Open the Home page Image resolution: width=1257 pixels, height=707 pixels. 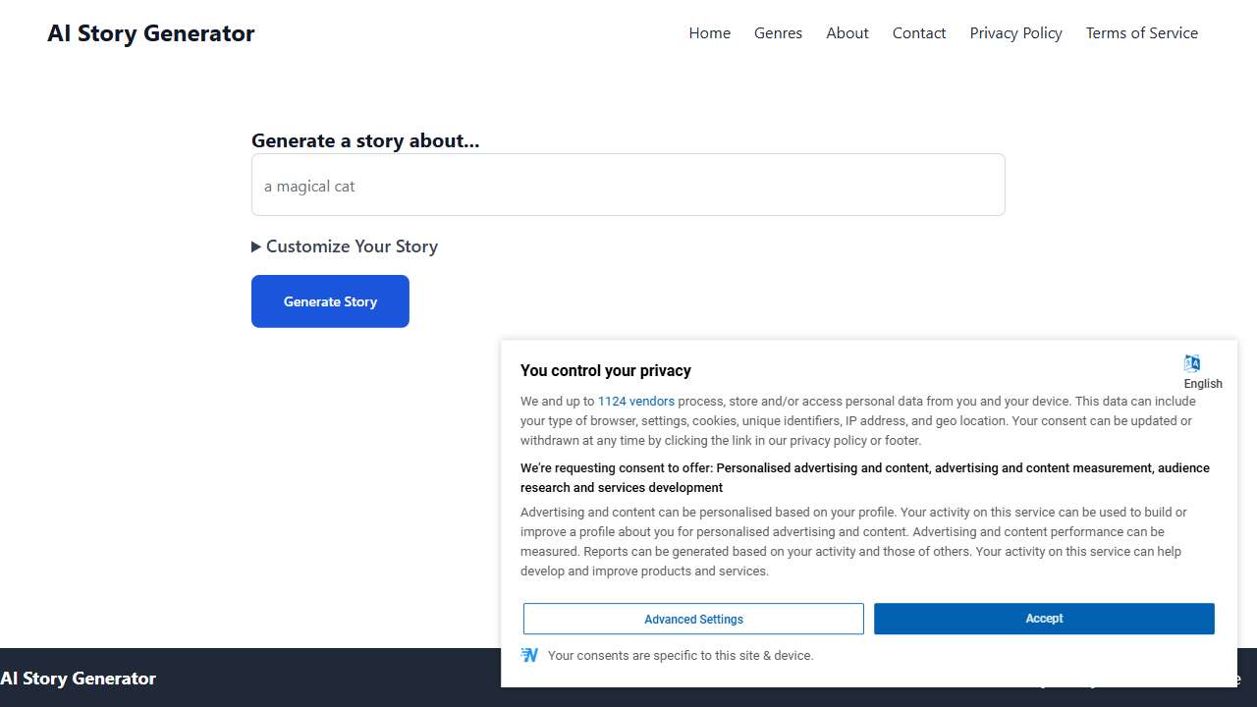pyautogui.click(x=709, y=32)
